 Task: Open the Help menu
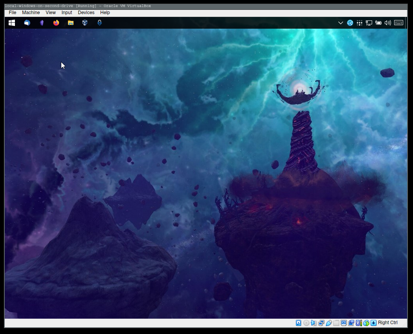click(x=105, y=13)
